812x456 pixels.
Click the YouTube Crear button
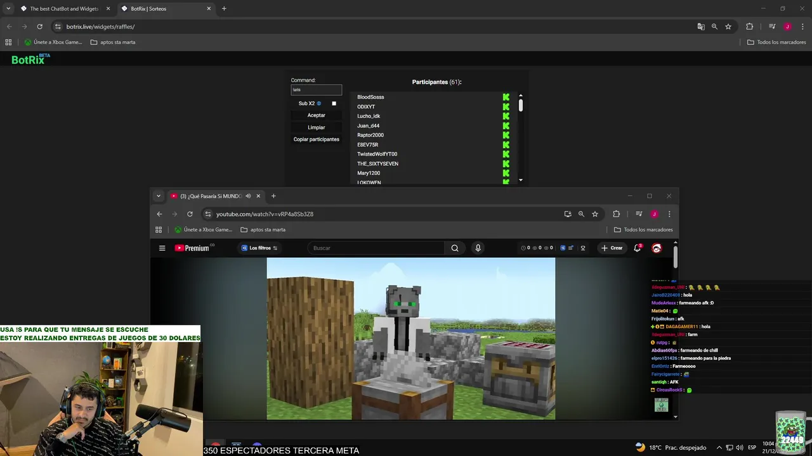click(612, 248)
